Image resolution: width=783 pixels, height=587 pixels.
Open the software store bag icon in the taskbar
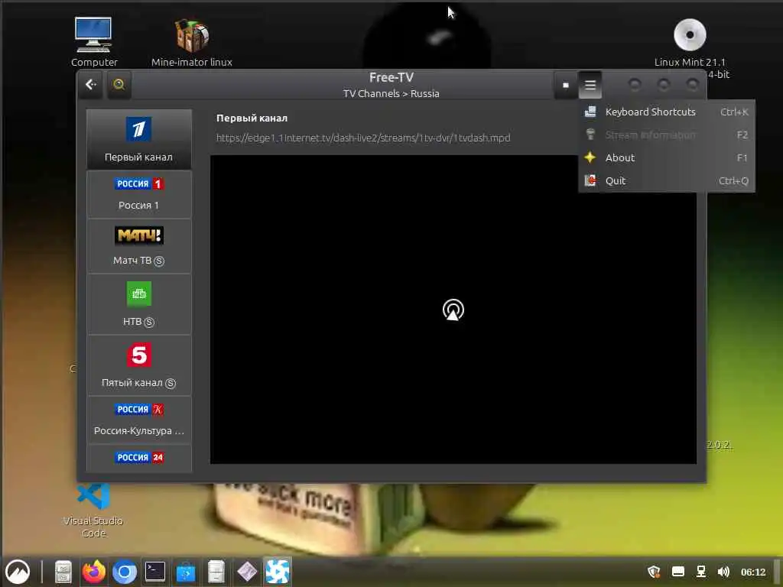(x=186, y=572)
